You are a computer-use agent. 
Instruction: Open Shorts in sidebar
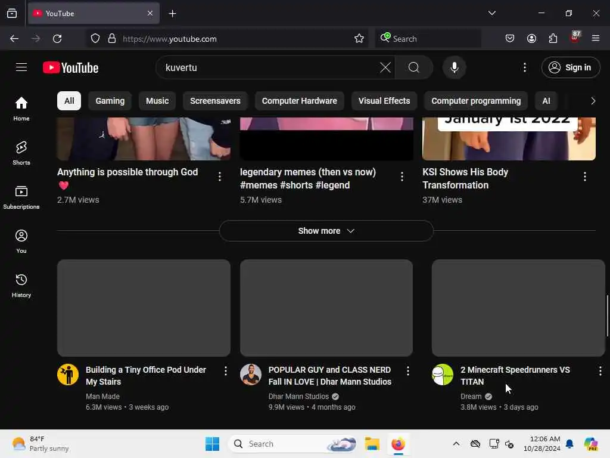coord(21,153)
